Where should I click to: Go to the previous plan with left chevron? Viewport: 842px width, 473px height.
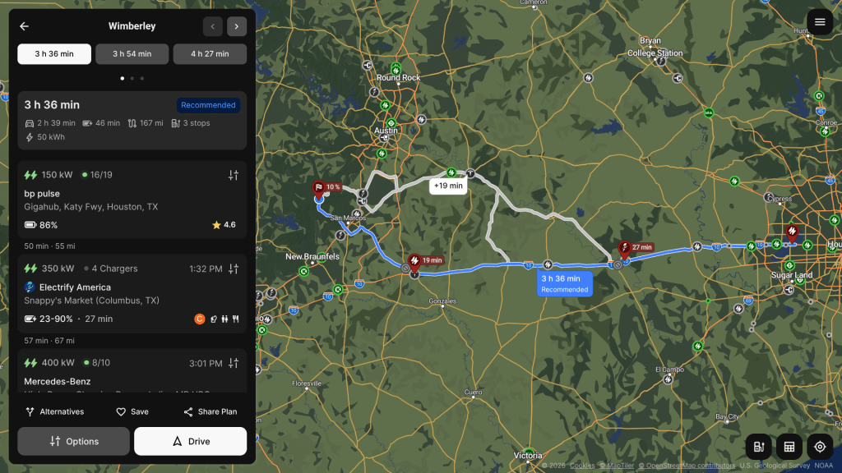coord(213,26)
